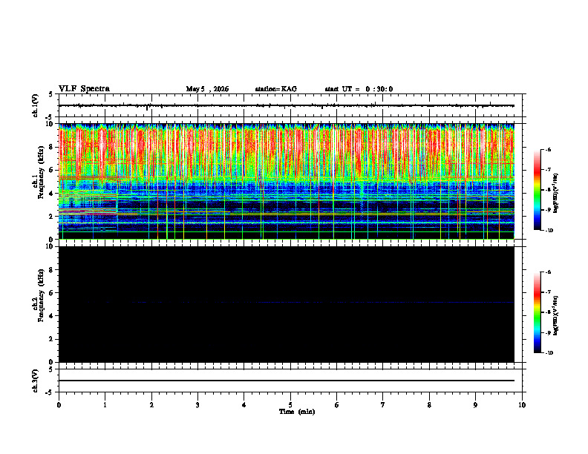This screenshot has height=454, width=588.
Task: Click the May 5, 2026 date label
Action: click(x=207, y=89)
